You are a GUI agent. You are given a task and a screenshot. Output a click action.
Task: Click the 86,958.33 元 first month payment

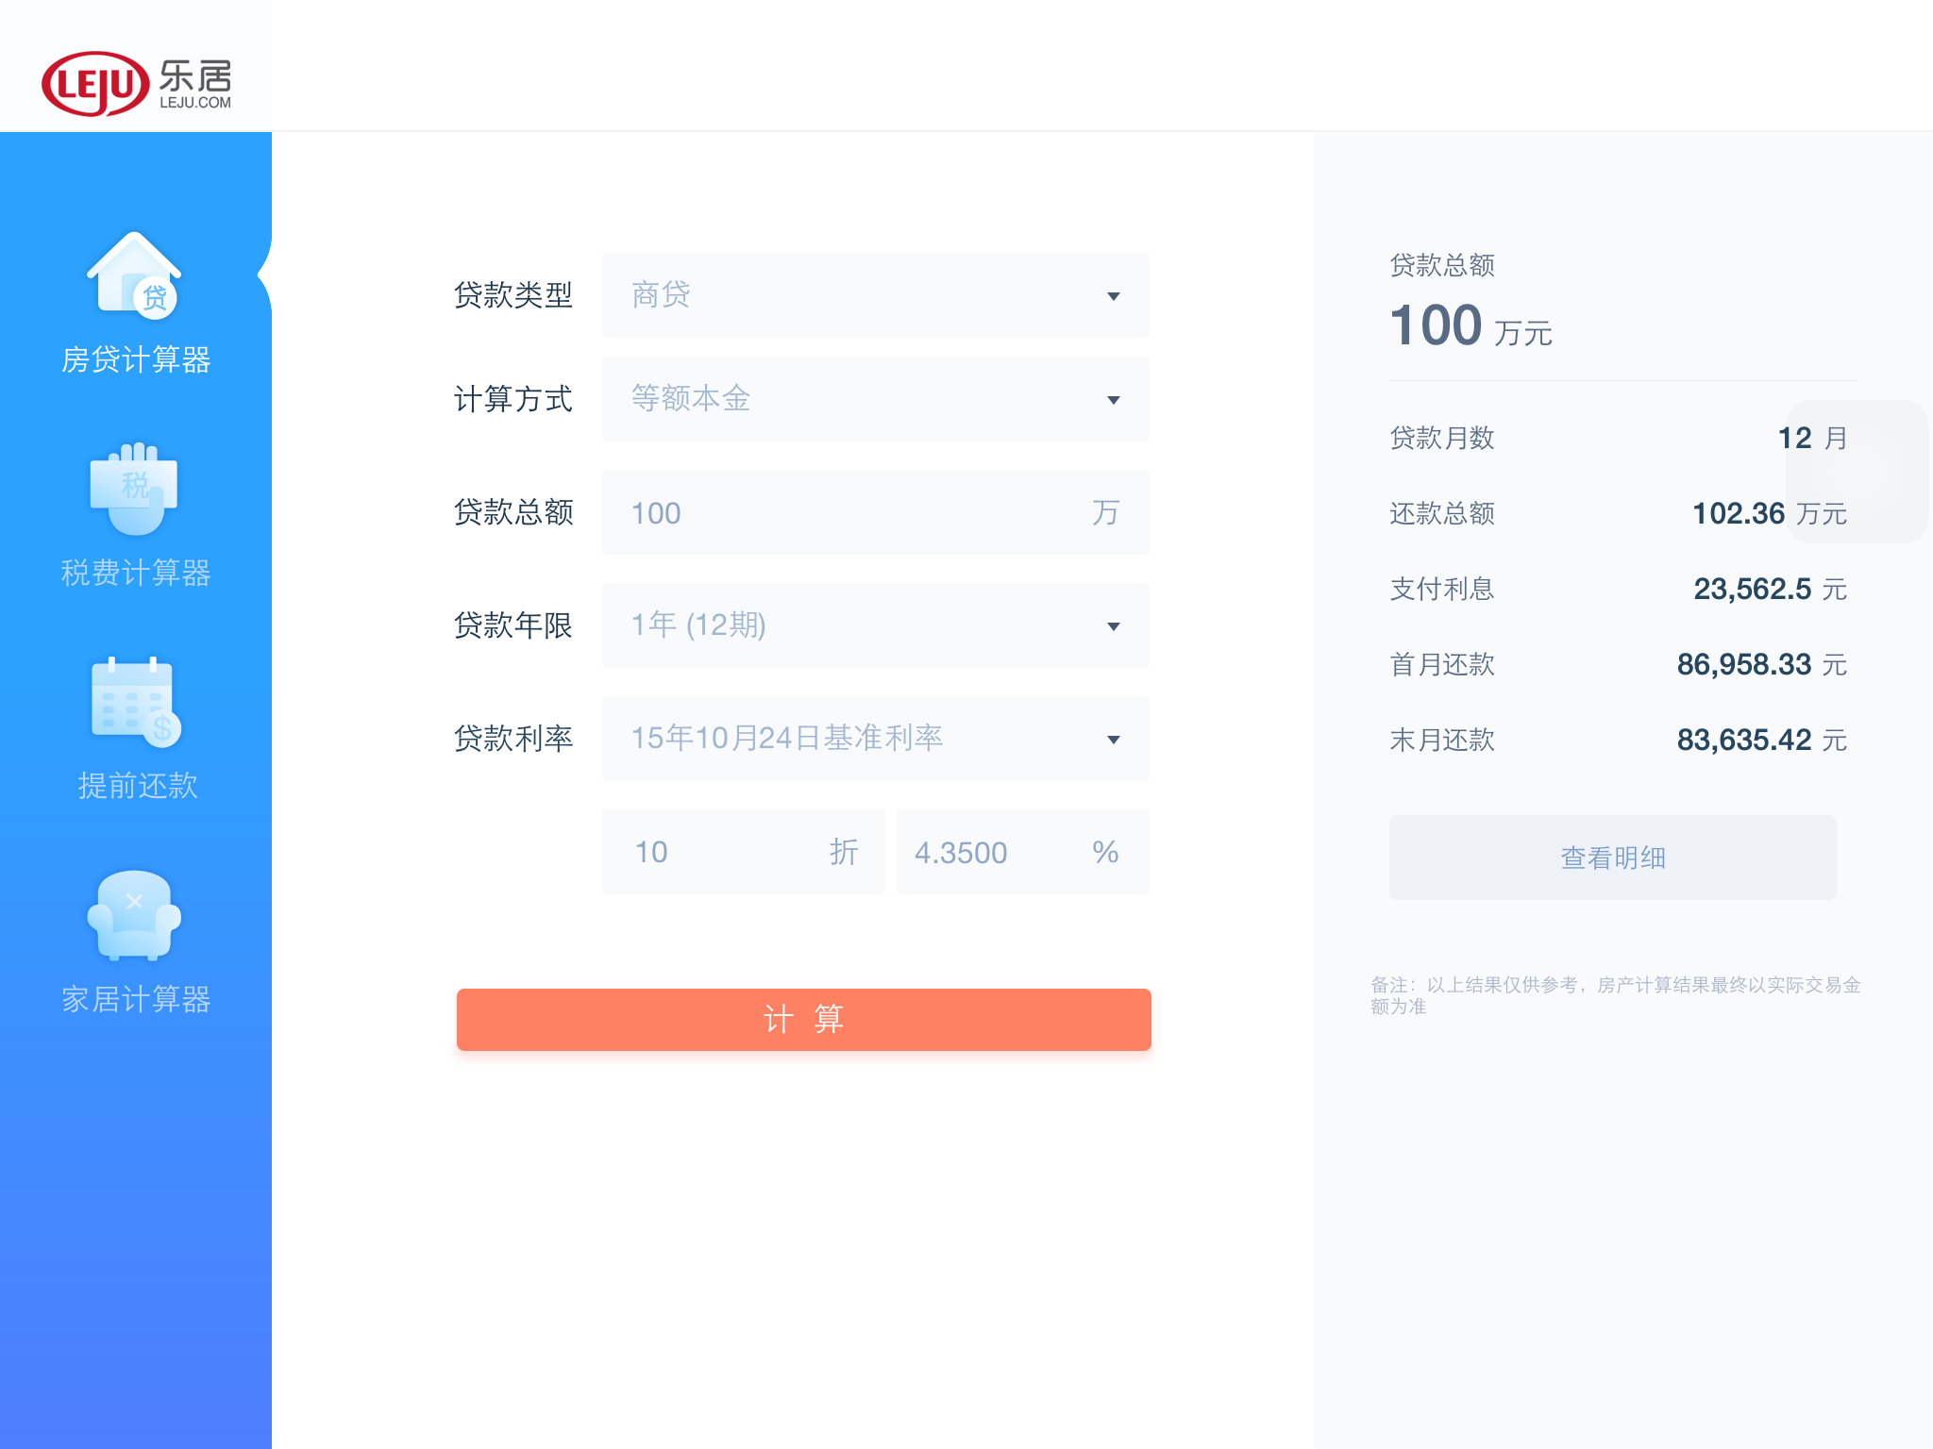1762,664
